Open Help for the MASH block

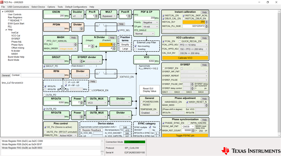74,38
